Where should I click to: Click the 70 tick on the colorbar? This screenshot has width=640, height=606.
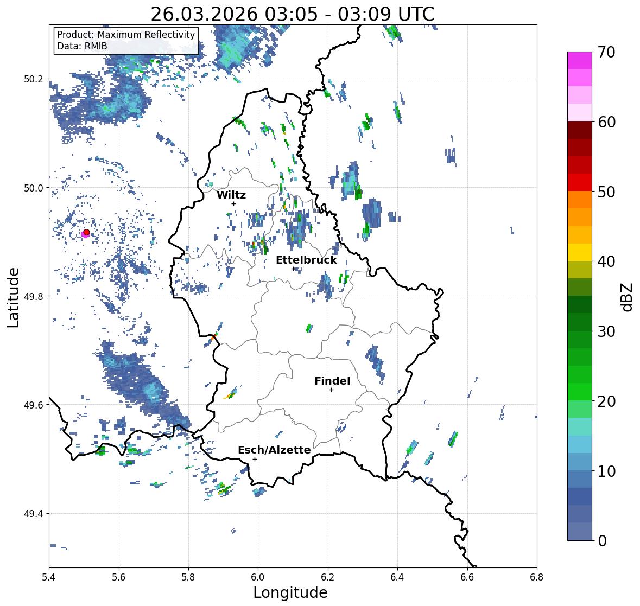[x=606, y=52]
